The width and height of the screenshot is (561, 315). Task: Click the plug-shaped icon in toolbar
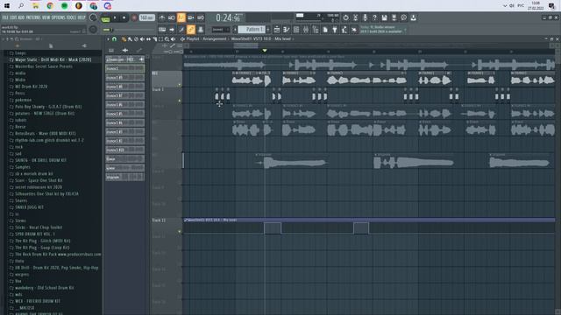[335, 30]
